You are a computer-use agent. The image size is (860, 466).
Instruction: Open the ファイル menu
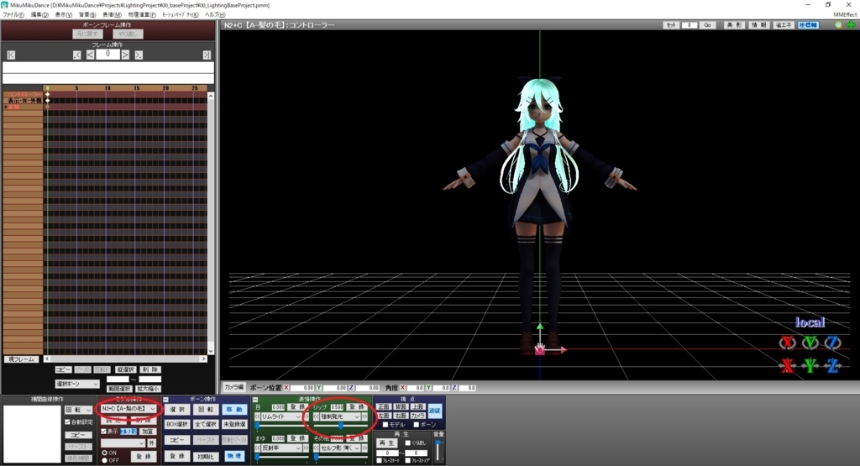click(13, 15)
